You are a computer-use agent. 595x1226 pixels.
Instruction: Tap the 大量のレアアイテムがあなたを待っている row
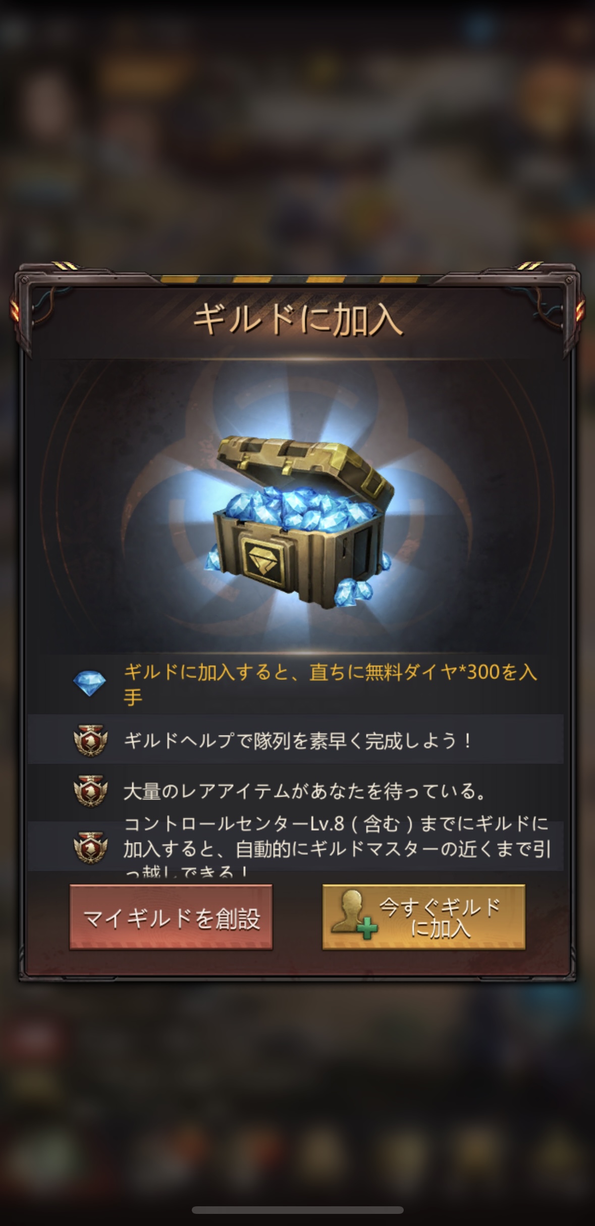pos(296,791)
